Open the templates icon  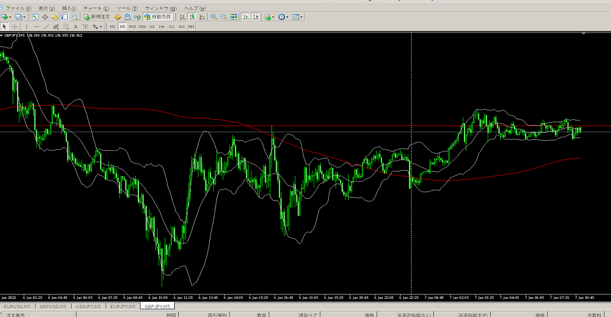tap(296, 17)
